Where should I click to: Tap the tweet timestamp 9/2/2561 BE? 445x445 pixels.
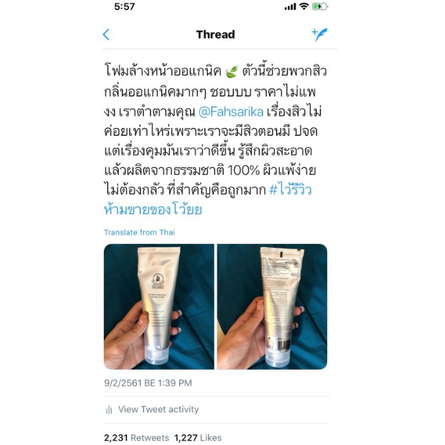point(148,383)
